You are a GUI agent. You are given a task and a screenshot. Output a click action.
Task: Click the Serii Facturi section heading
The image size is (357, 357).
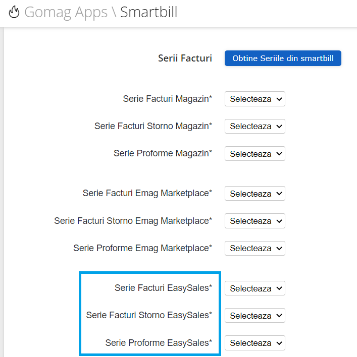(x=185, y=58)
